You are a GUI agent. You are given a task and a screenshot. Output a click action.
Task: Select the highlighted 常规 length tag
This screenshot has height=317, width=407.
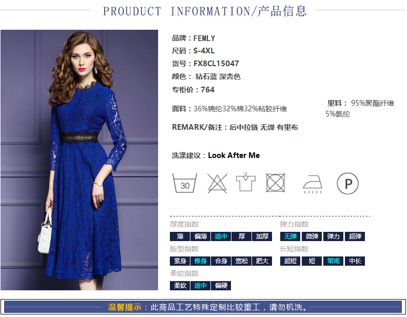coord(333,261)
